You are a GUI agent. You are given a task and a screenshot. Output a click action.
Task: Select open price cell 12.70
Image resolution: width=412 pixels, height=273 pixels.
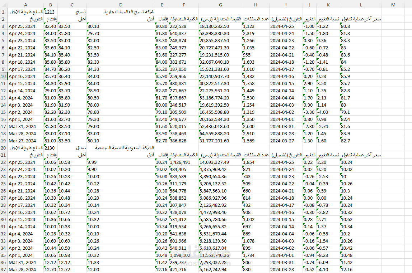click(x=51, y=269)
